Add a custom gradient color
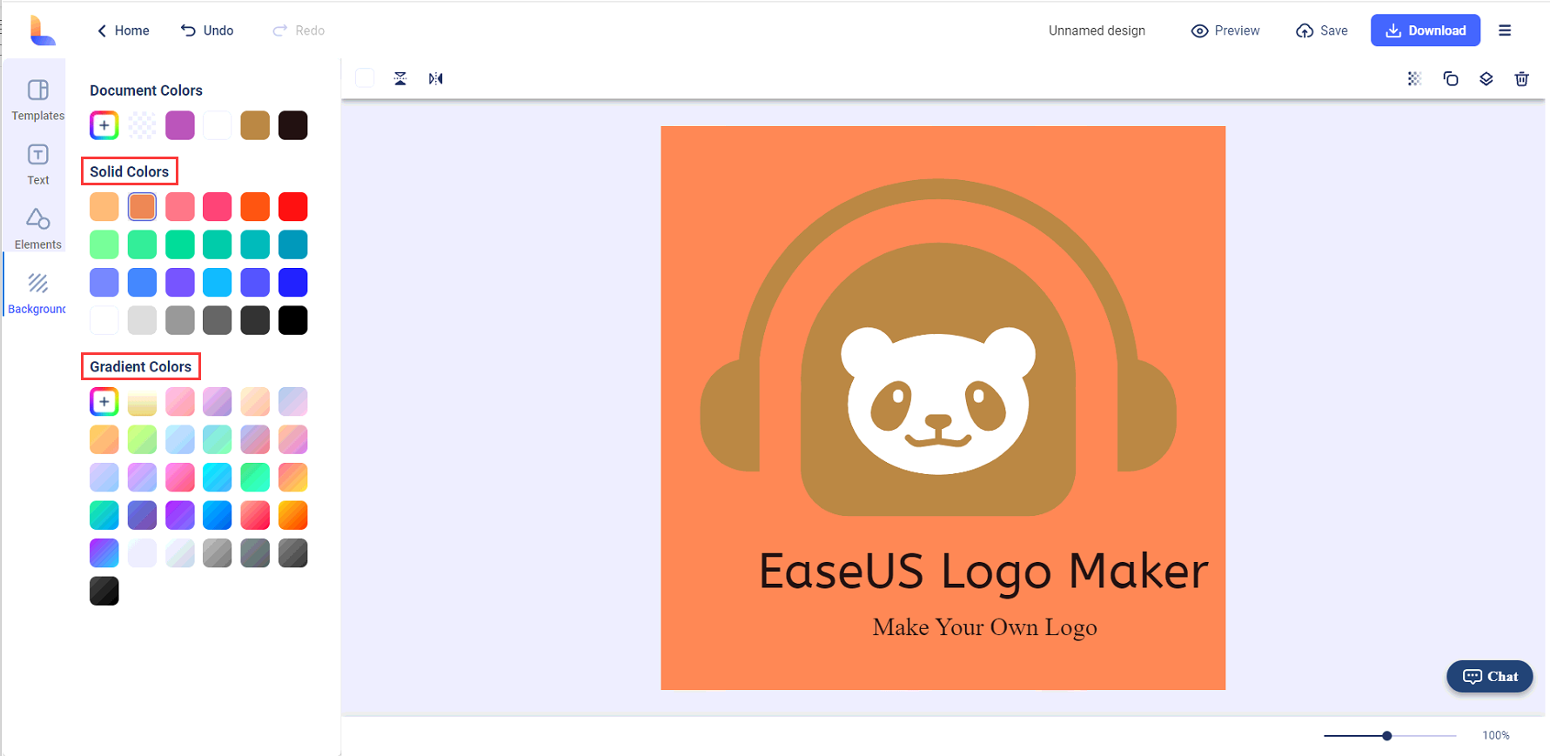This screenshot has height=756, width=1550. (104, 402)
